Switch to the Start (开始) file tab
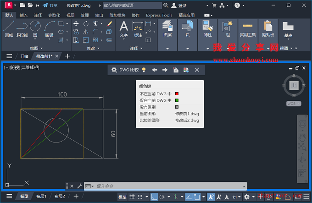This screenshot has width=312, height=203. click(x=24, y=56)
